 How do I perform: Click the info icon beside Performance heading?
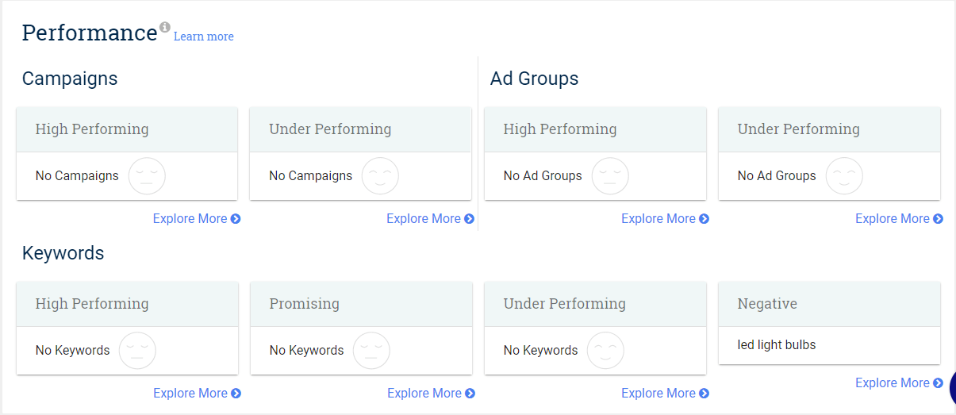(x=165, y=27)
